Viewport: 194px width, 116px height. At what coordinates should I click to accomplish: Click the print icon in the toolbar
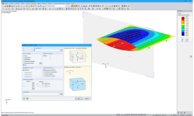[16, 6]
